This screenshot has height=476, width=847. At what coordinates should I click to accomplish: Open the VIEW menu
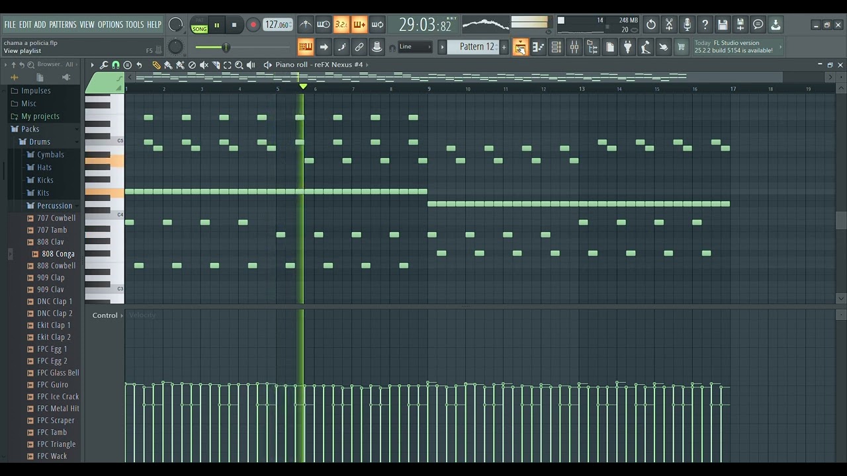click(87, 24)
